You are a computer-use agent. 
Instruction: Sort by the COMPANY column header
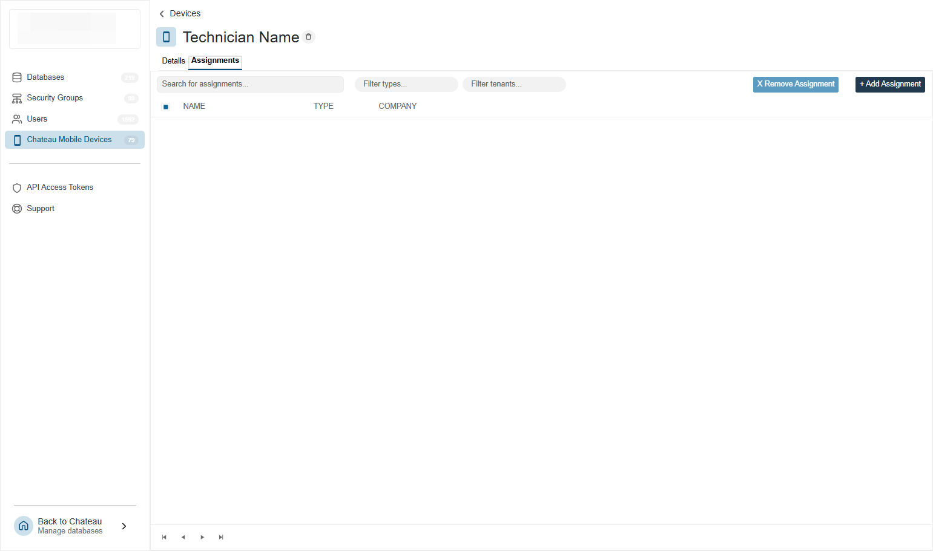[398, 106]
